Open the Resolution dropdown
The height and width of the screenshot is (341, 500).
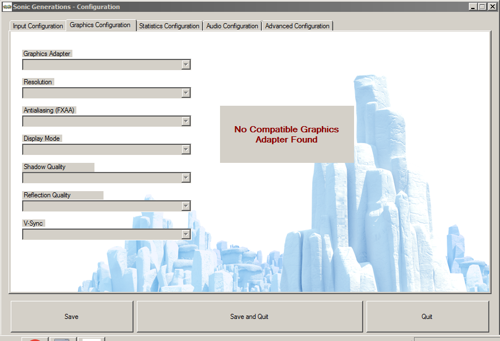(x=106, y=93)
